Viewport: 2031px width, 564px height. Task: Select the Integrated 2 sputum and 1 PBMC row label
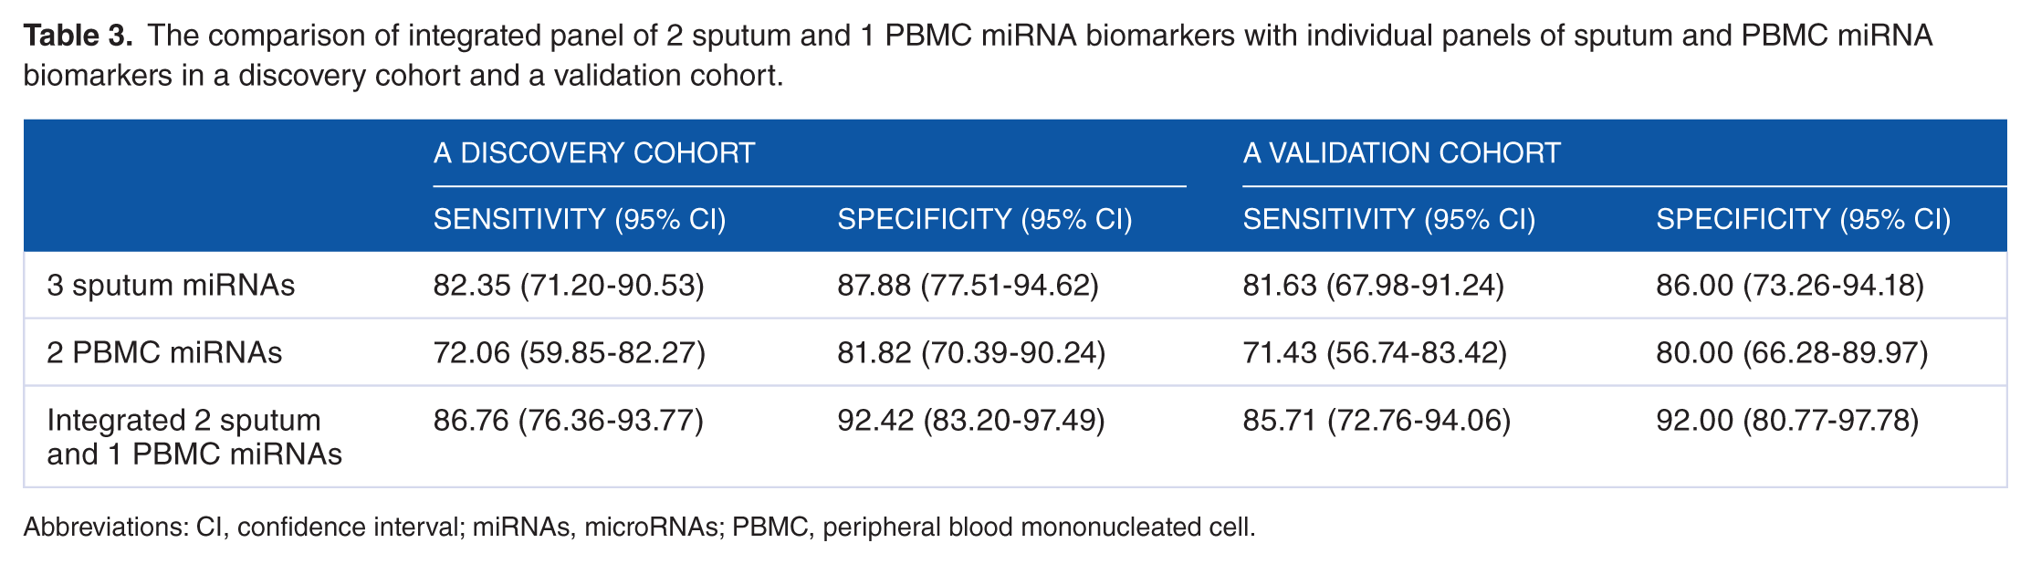coord(194,436)
